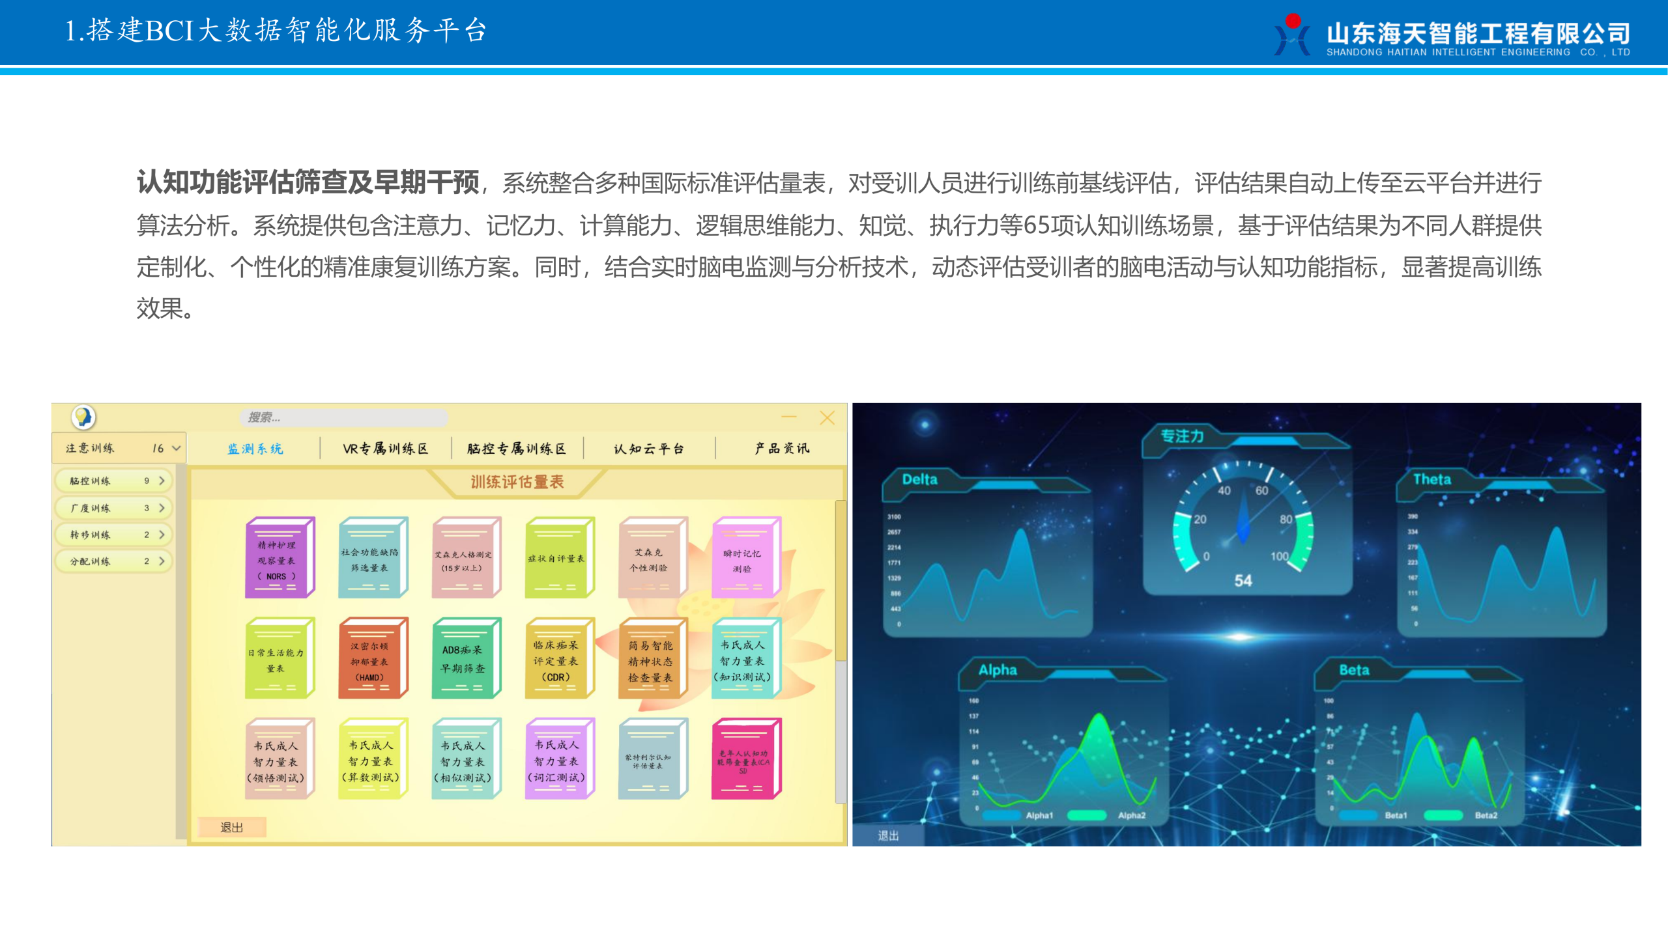Expand the 分配训练 category arrow
The width and height of the screenshot is (1668, 937).
click(x=162, y=561)
